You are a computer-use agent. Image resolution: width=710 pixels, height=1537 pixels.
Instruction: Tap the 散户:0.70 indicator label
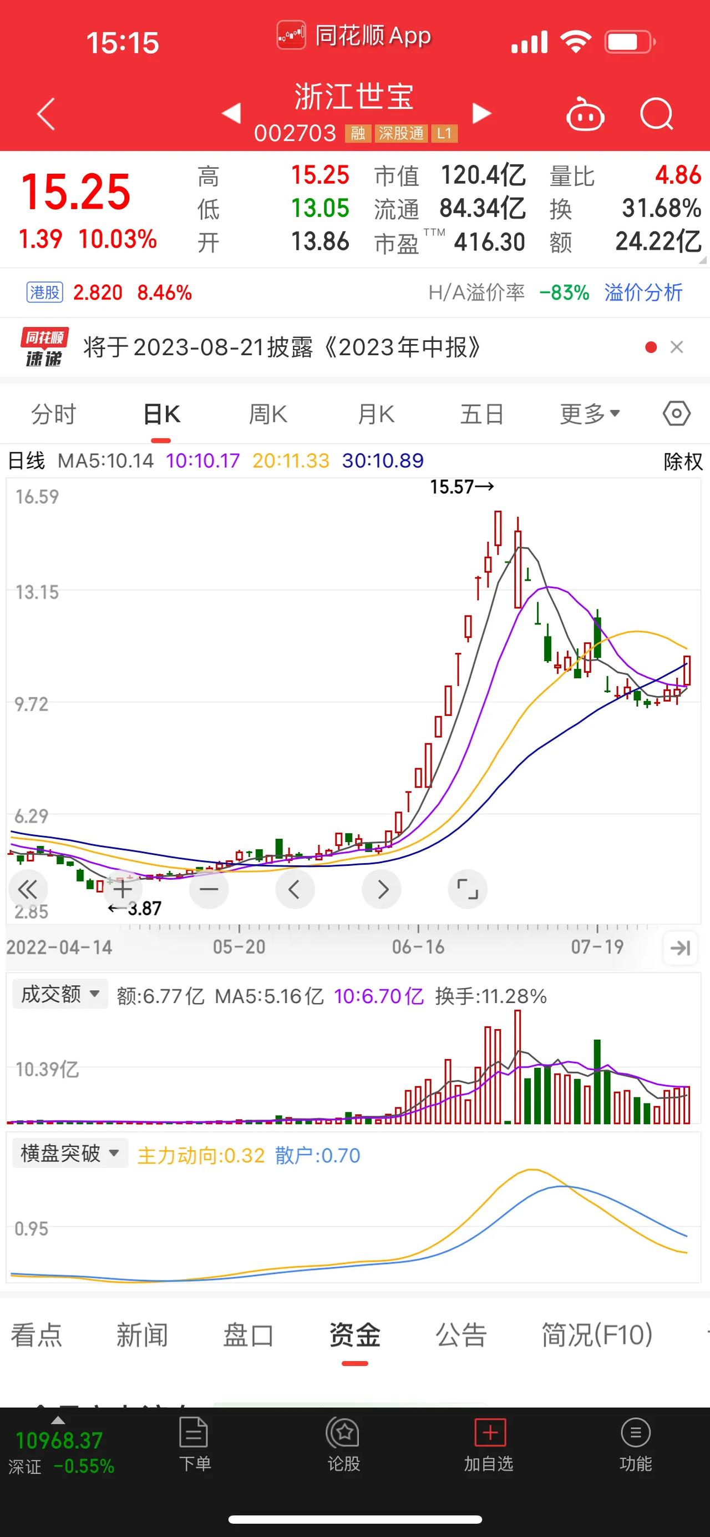318,1155
